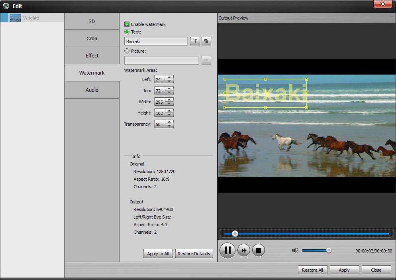Select the font settings (T) icon
396x280 pixels.
(195, 41)
